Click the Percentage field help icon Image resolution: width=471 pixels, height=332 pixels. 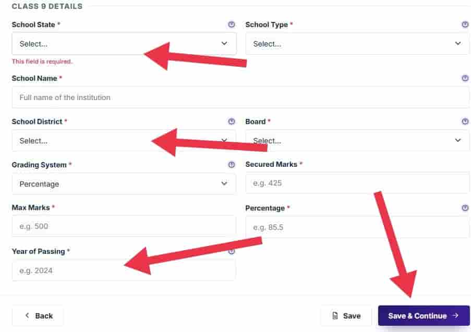click(x=465, y=208)
